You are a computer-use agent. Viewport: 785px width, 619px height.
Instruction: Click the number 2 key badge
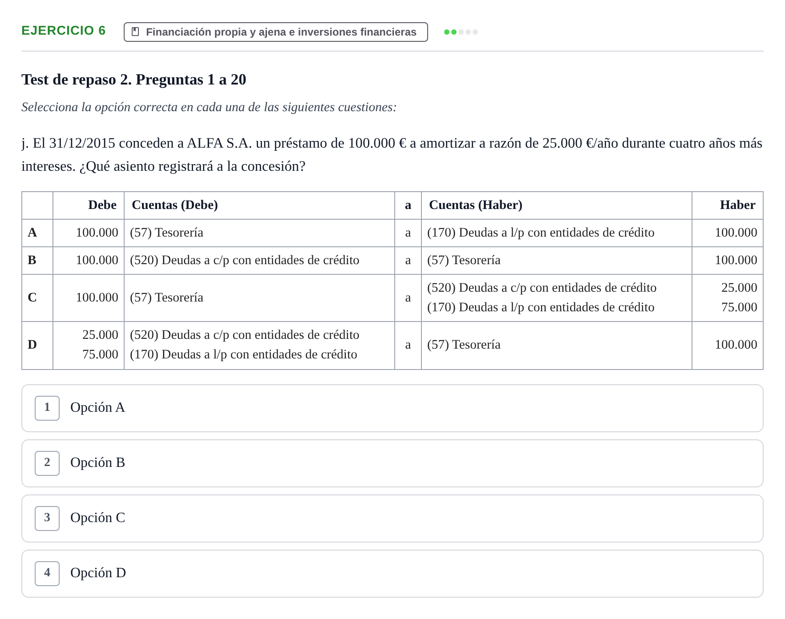(x=47, y=463)
